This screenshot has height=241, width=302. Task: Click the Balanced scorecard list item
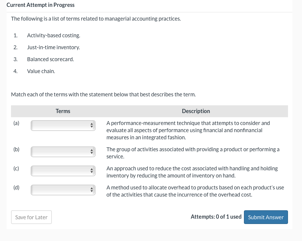pyautogui.click(x=50, y=59)
